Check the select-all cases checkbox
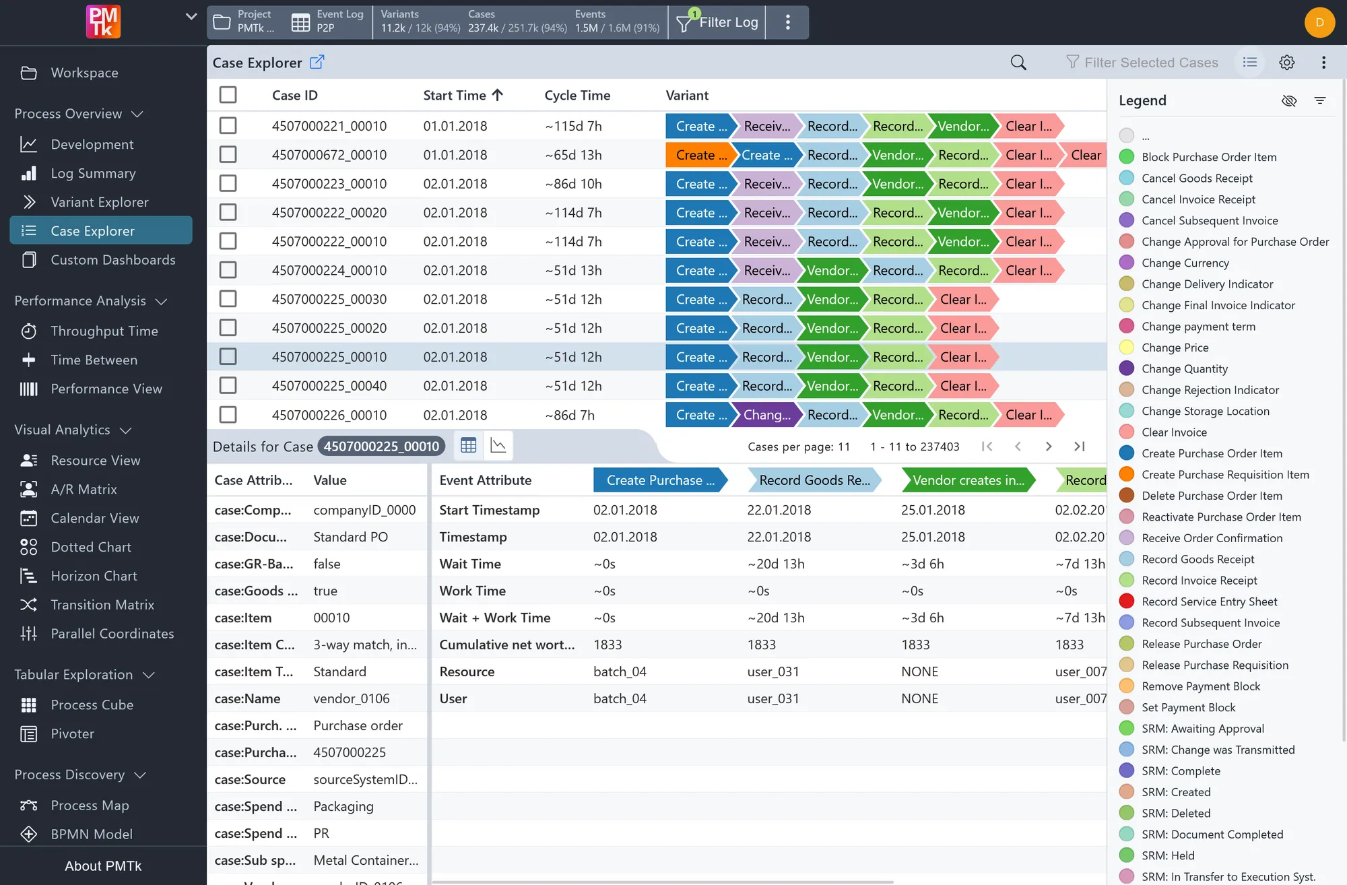1347x885 pixels. click(x=228, y=95)
